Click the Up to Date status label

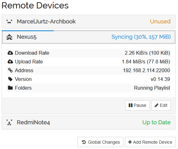(x=157, y=122)
